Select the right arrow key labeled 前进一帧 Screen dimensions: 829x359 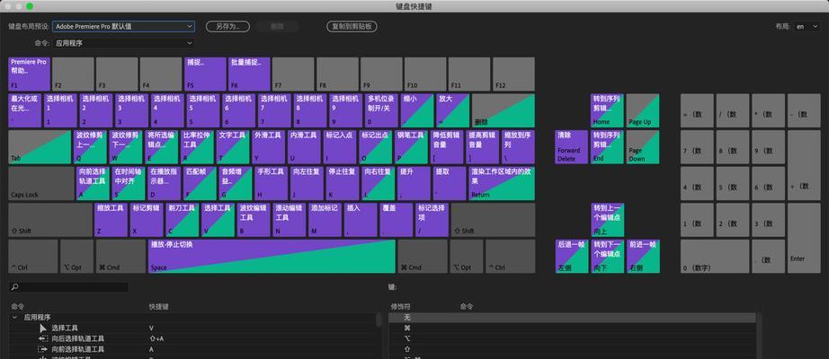(643, 257)
